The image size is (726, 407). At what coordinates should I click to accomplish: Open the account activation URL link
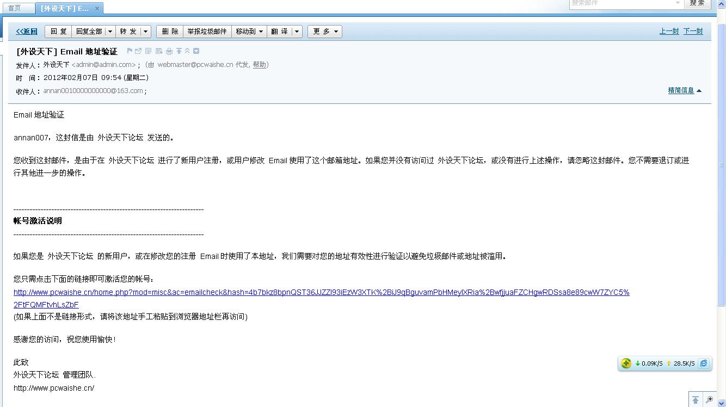click(321, 293)
